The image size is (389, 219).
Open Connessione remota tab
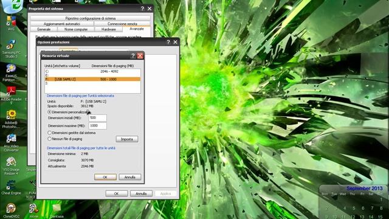tap(122, 24)
